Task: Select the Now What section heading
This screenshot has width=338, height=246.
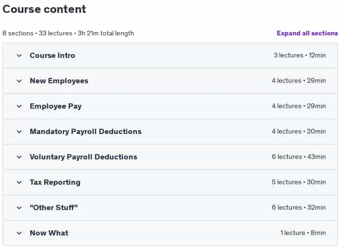Action: (49, 233)
